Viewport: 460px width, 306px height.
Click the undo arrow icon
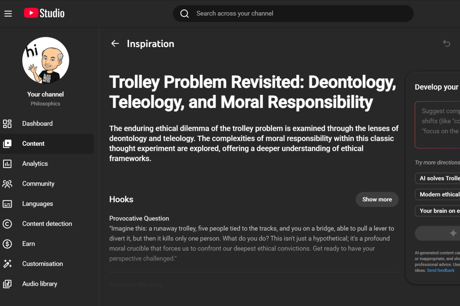coord(447,43)
